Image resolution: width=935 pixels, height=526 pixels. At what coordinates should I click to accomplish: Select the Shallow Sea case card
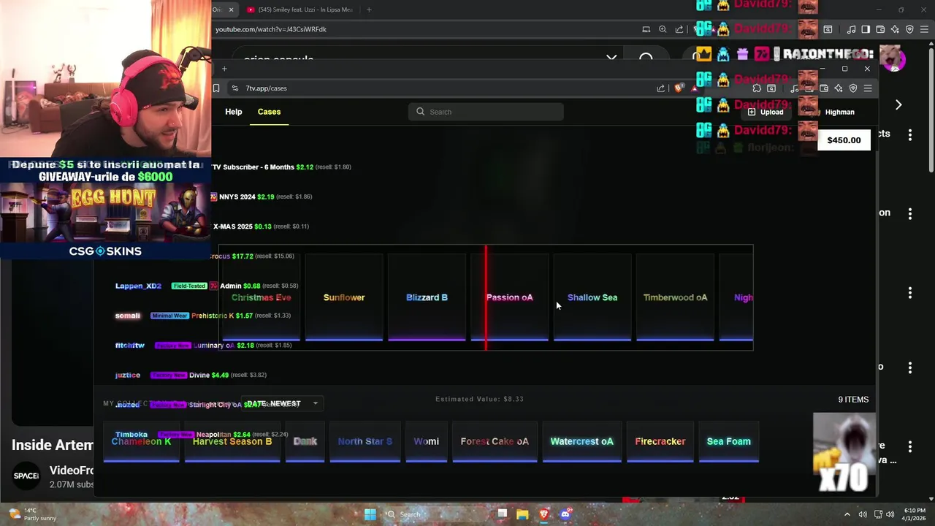point(592,297)
